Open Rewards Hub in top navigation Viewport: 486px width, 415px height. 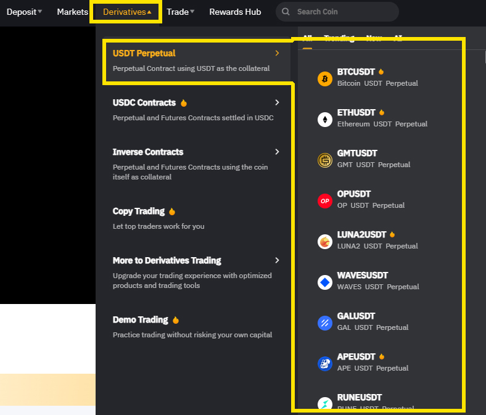pos(235,12)
